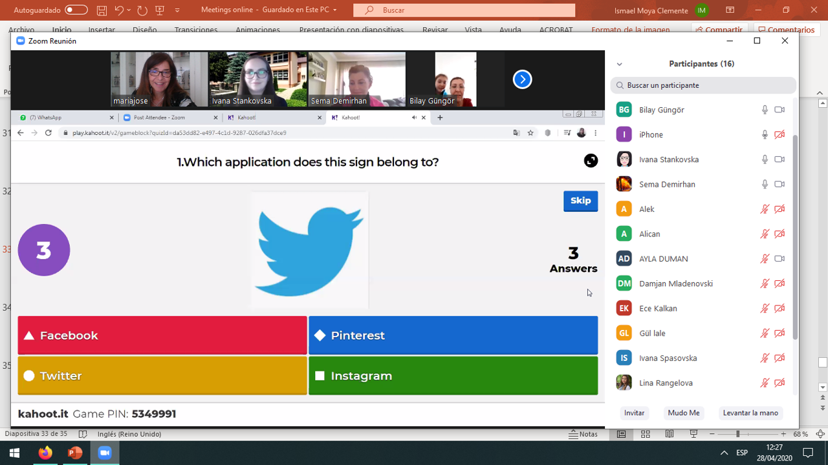The width and height of the screenshot is (828, 465).
Task: Toggle iPhone participant microphone icon
Action: click(765, 134)
